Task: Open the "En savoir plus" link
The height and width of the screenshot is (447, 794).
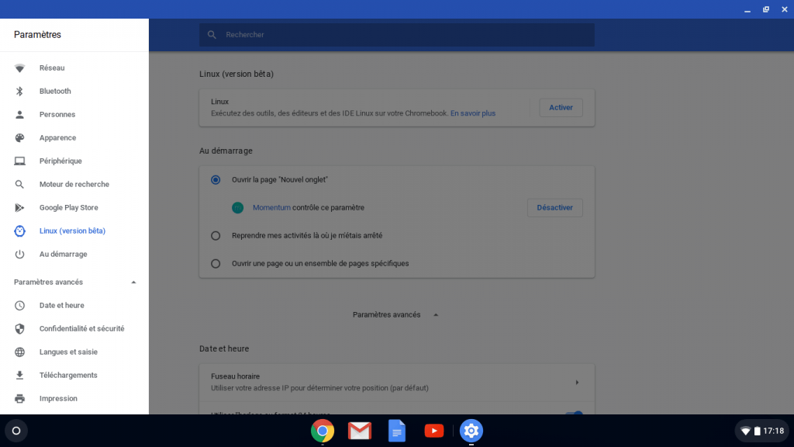Action: [473, 113]
